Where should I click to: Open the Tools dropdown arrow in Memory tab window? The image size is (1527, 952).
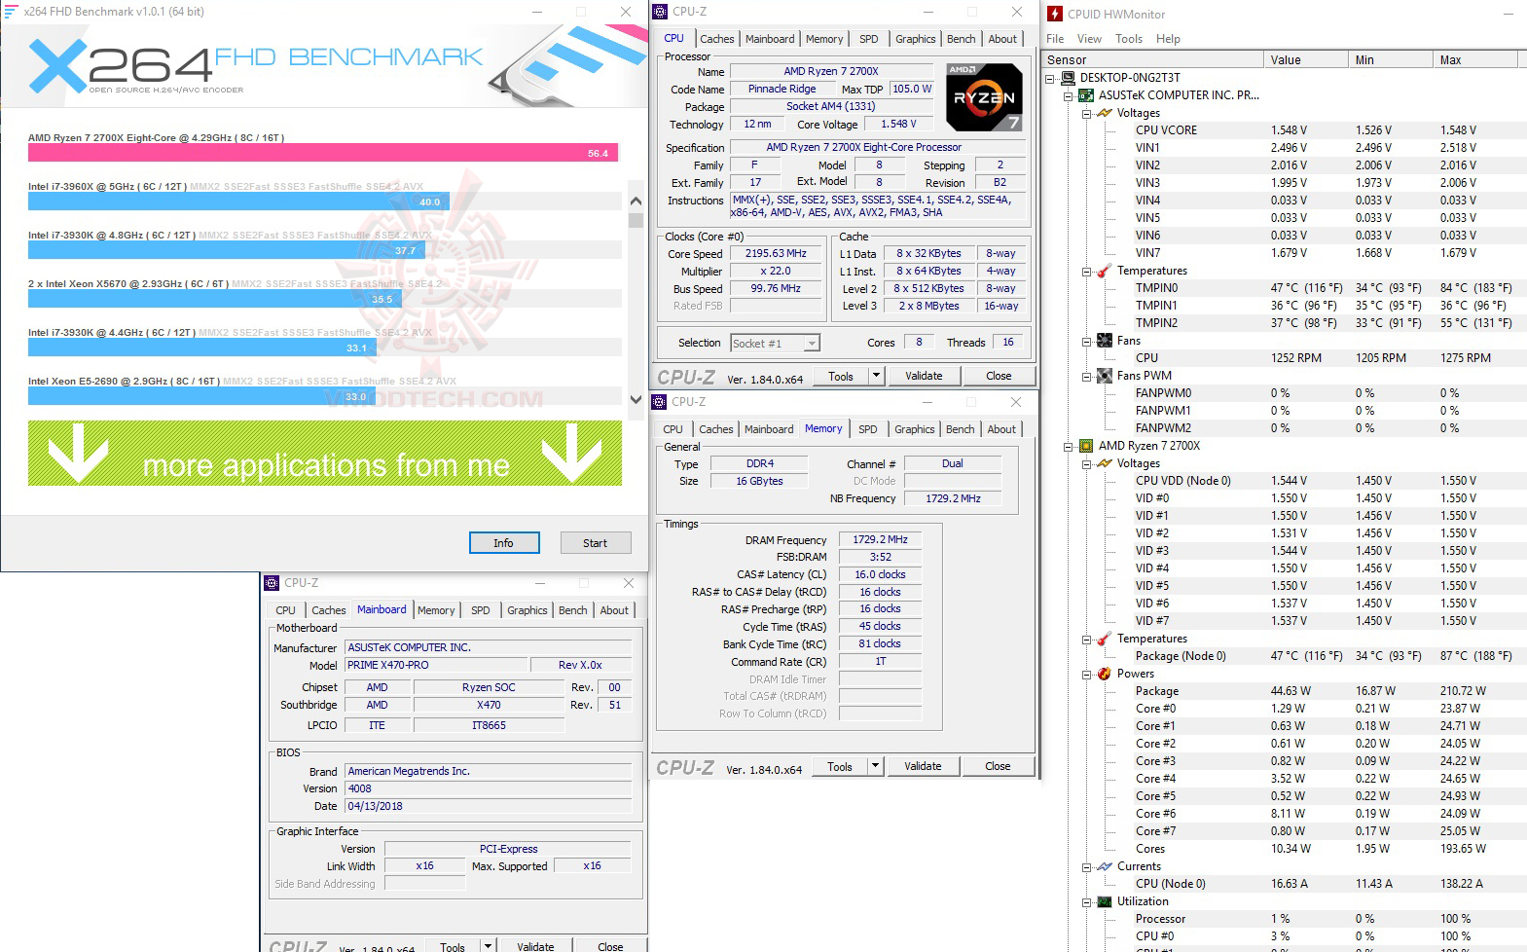[875, 766]
